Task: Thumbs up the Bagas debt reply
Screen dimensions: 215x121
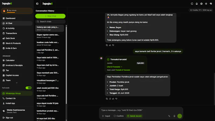Action: pos(110,45)
